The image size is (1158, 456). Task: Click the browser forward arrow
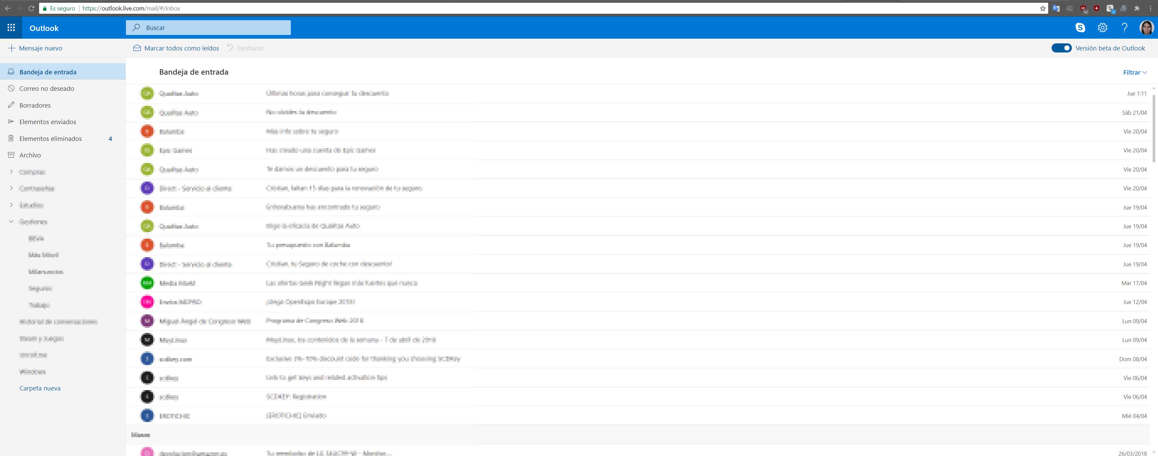(x=19, y=8)
